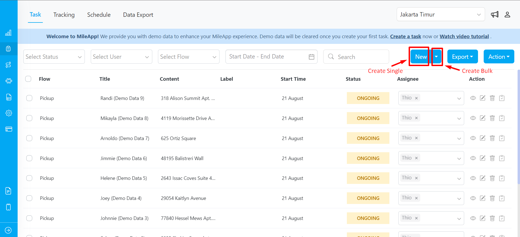
Task: Open the user profile icon
Action: (x=508, y=15)
